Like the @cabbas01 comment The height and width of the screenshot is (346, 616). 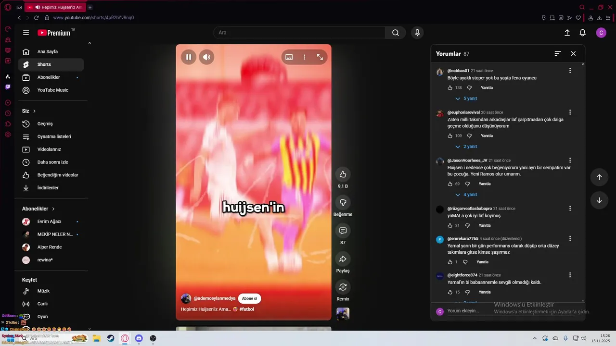coord(450,88)
